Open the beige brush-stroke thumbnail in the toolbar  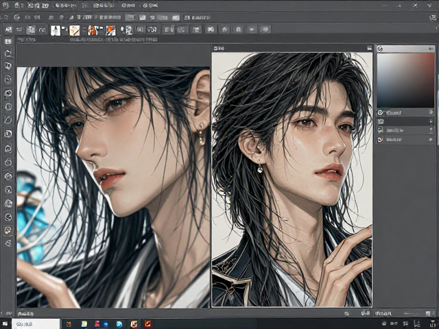click(75, 30)
